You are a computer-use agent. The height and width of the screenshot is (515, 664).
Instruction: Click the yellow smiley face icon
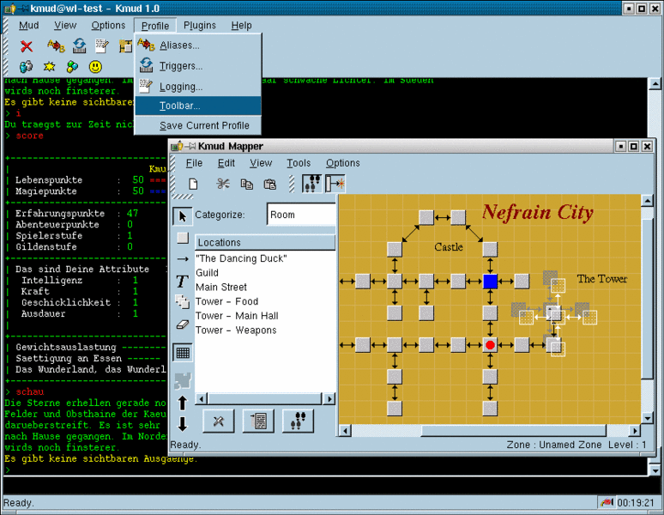point(95,66)
